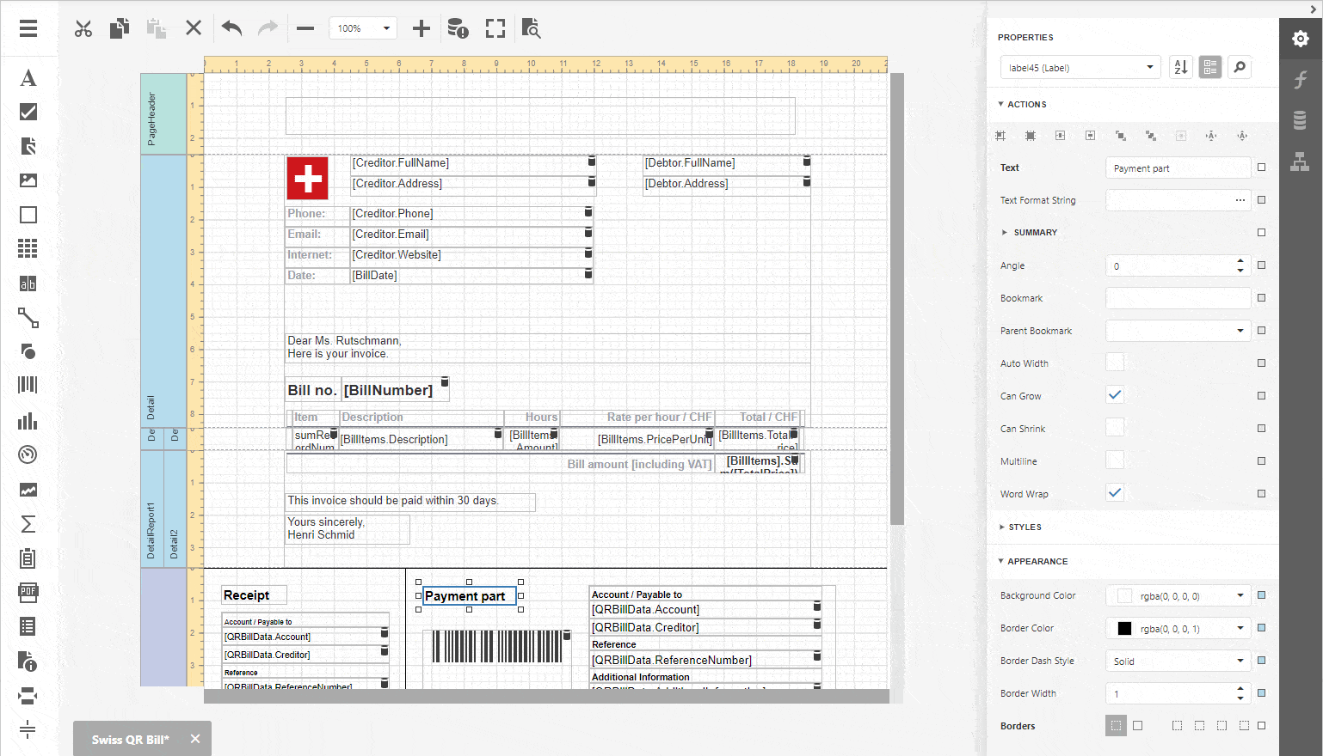Select the Bar Code control tool

pyautogui.click(x=28, y=385)
